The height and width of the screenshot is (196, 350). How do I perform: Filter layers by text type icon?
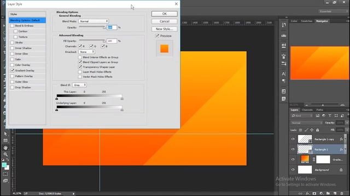click(x=330, y=115)
